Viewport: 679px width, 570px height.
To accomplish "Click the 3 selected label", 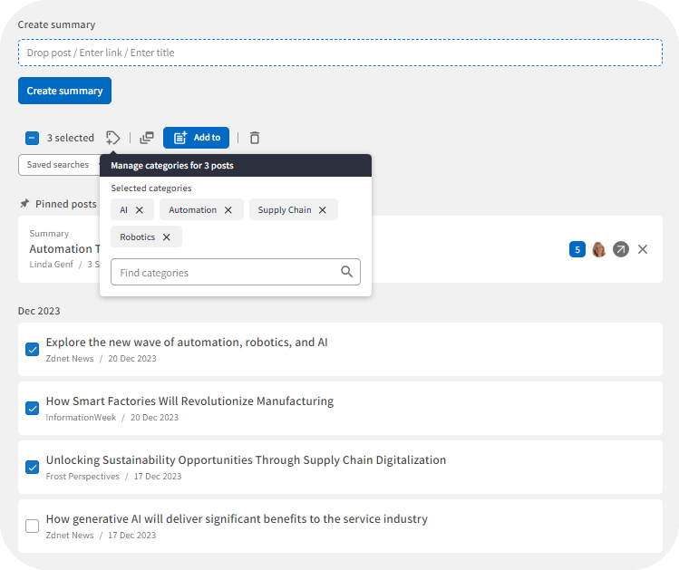I will [71, 138].
